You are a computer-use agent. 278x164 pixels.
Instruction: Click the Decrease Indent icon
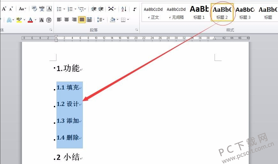pos(94,9)
